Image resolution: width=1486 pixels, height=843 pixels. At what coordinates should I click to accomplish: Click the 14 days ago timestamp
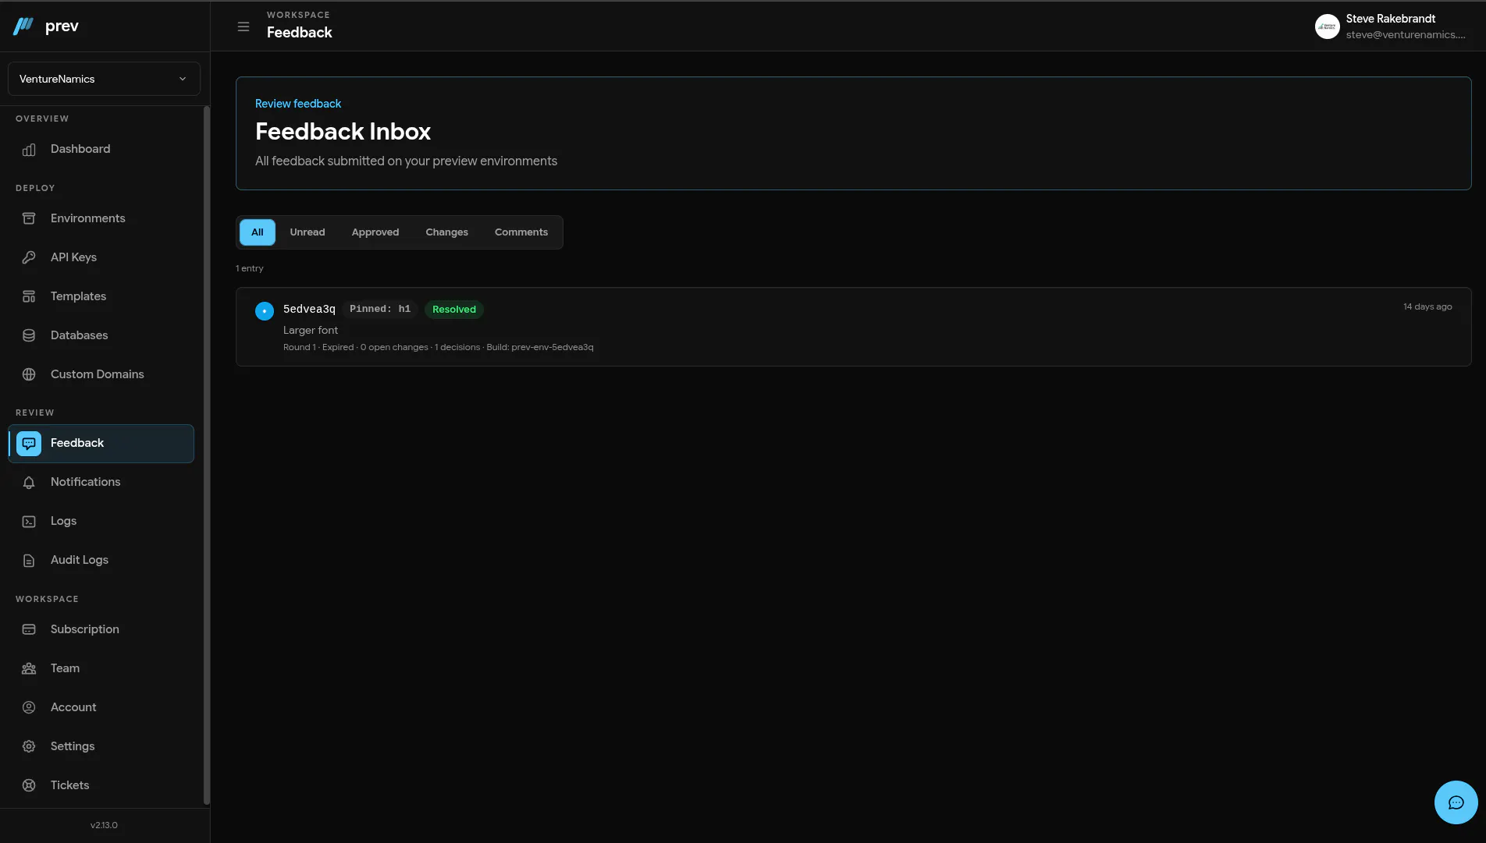coord(1427,307)
